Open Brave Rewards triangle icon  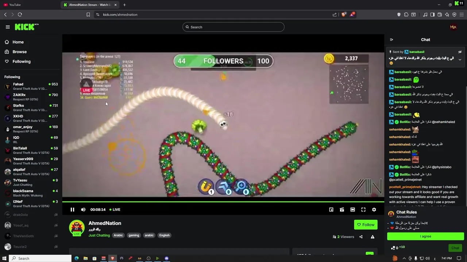click(x=352, y=15)
